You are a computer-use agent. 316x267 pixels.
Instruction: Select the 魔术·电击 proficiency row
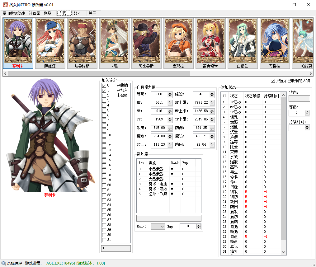pyautogui.click(x=169, y=184)
